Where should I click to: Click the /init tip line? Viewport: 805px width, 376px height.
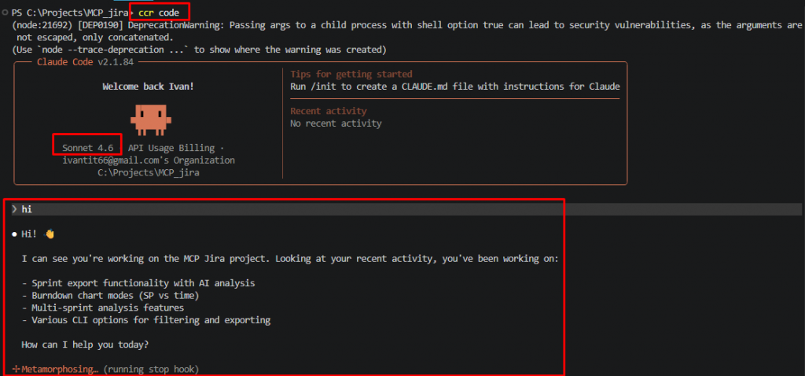454,87
